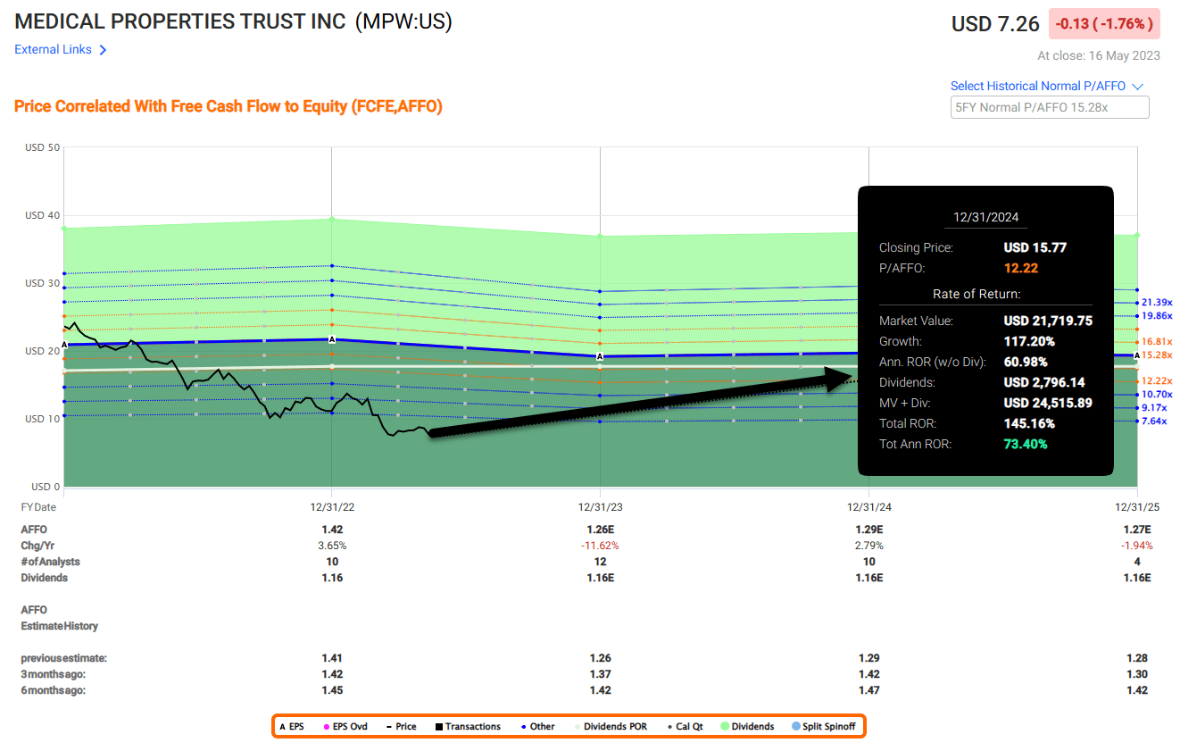Click the 4 analysts count for 12/31/25
The width and height of the screenshot is (1180, 751).
(x=1137, y=562)
